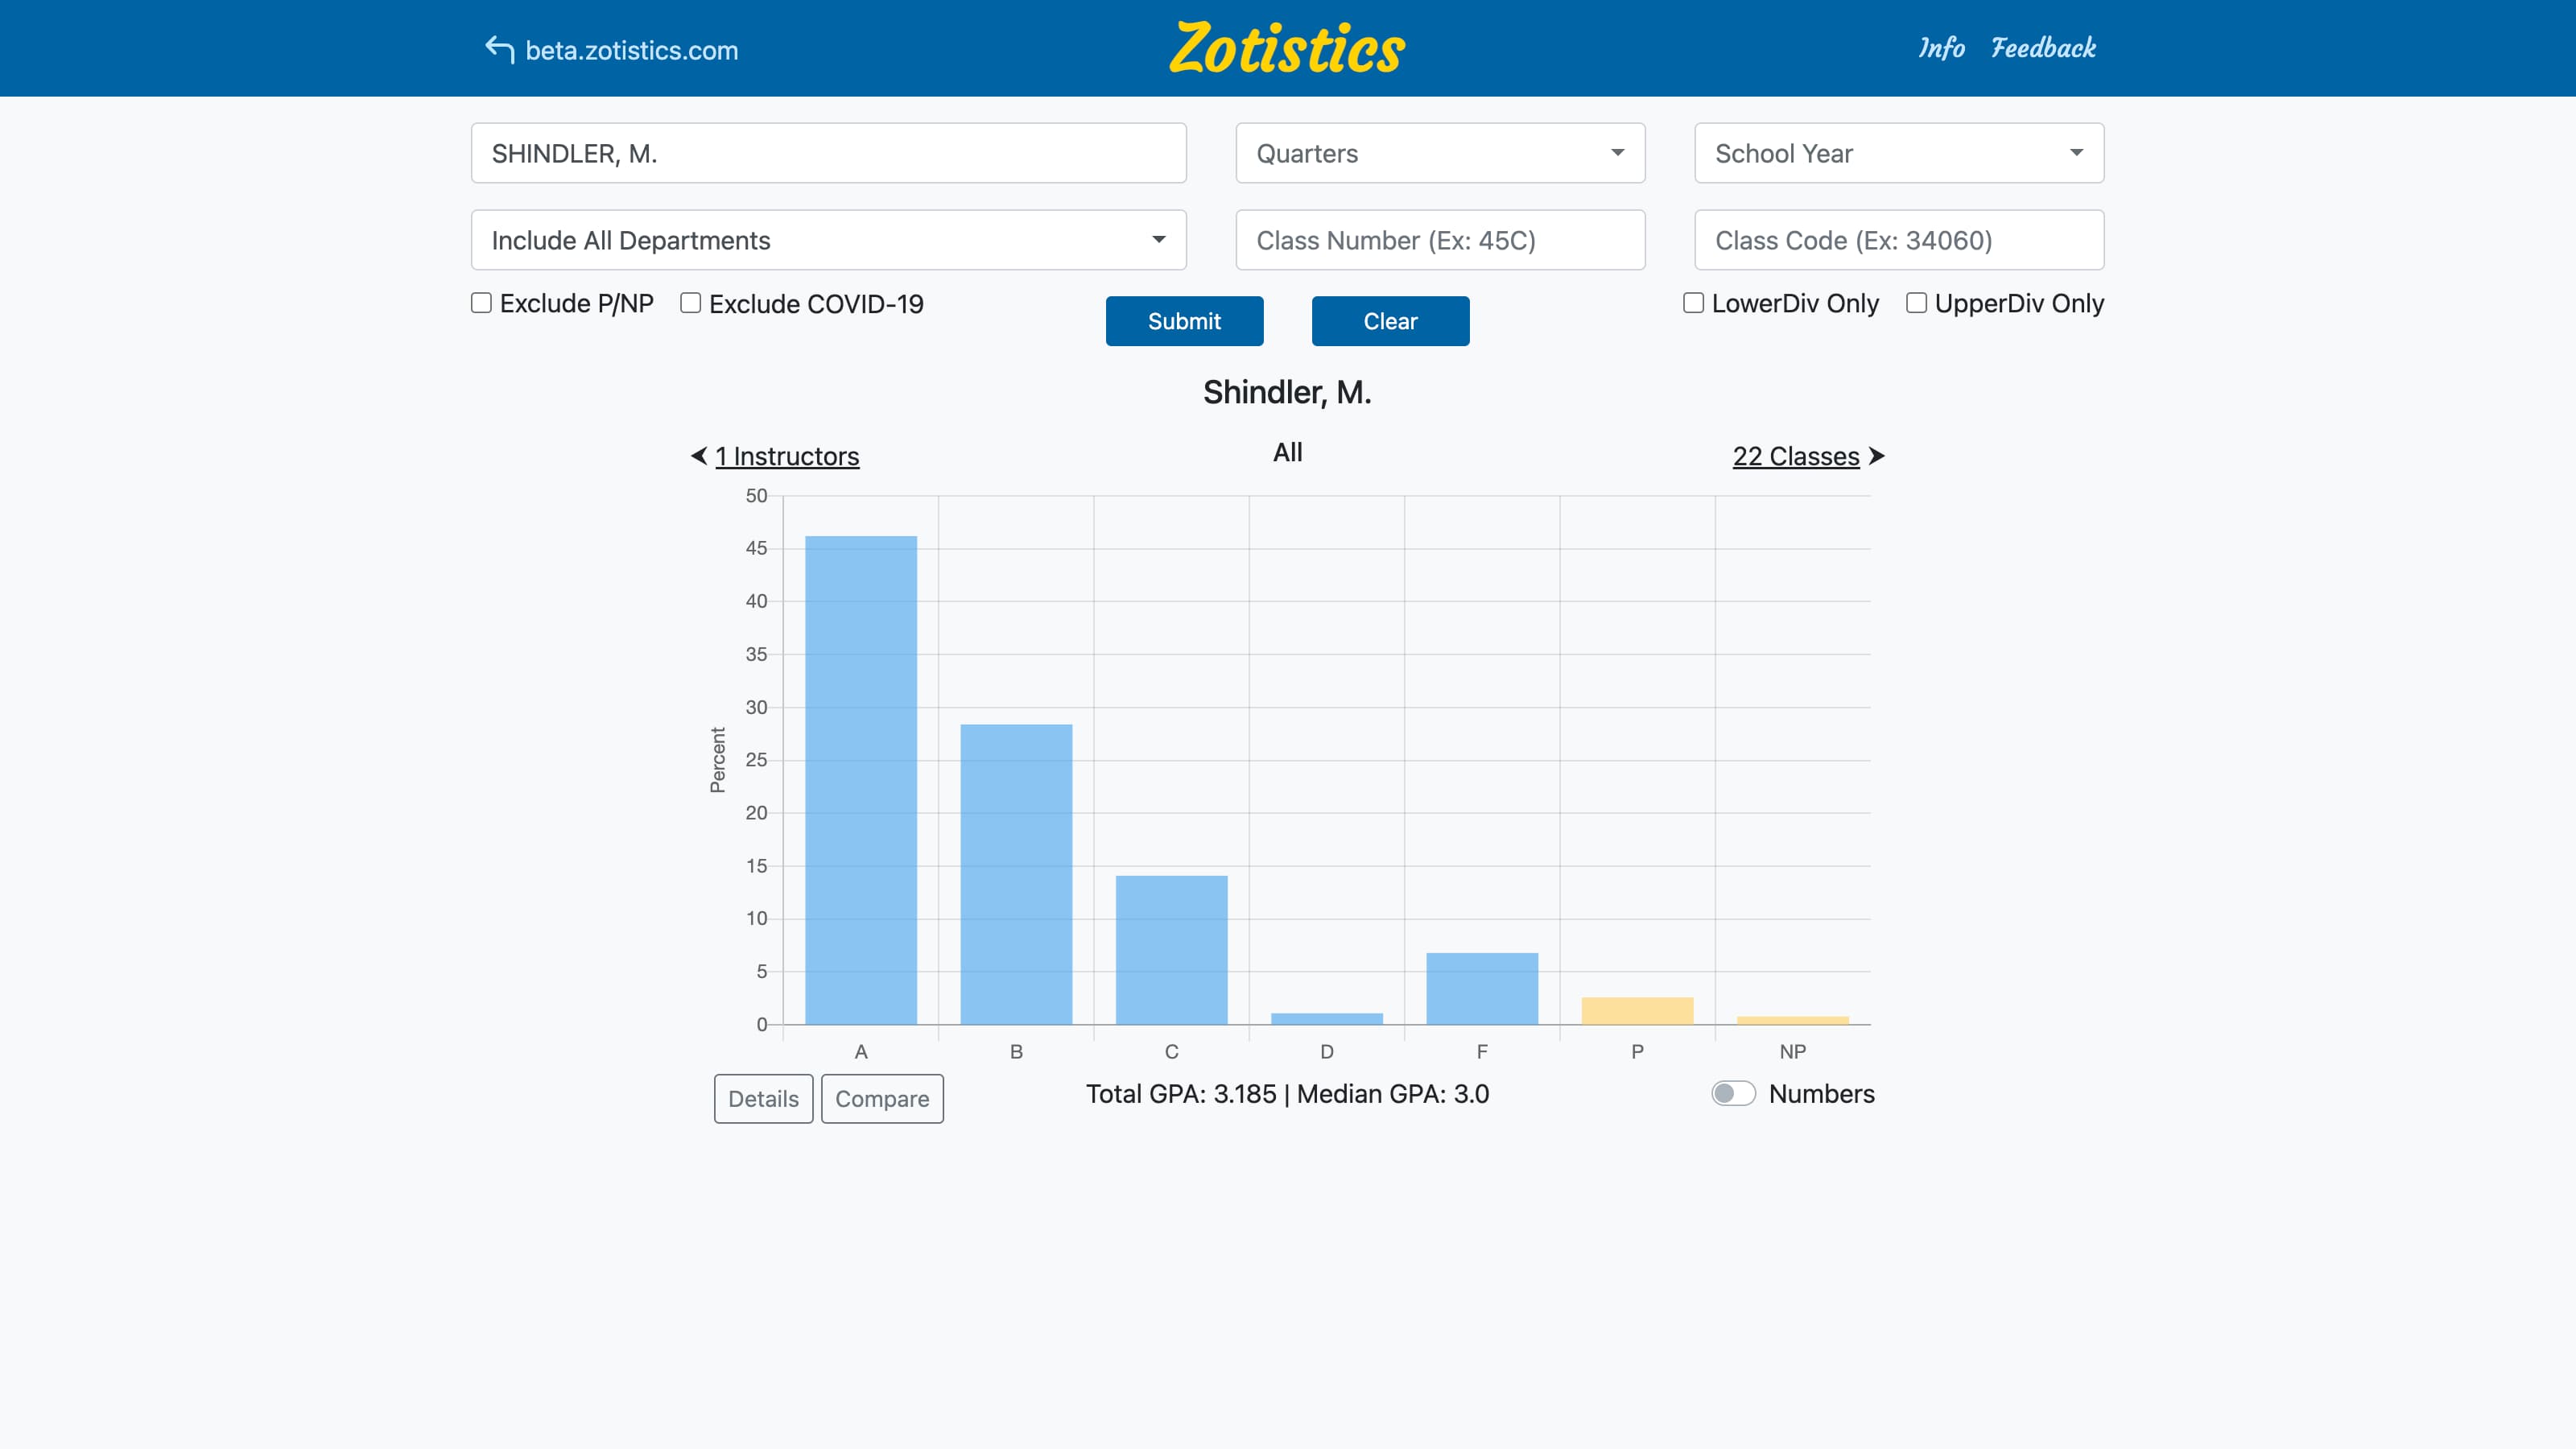
Task: Click the Class Number input field
Action: pyautogui.click(x=1439, y=240)
